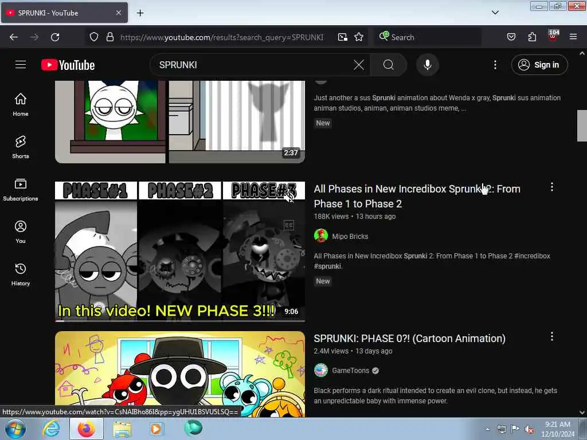Open the All Phases Incredibox Sprunki video thumbnail

pos(180,252)
